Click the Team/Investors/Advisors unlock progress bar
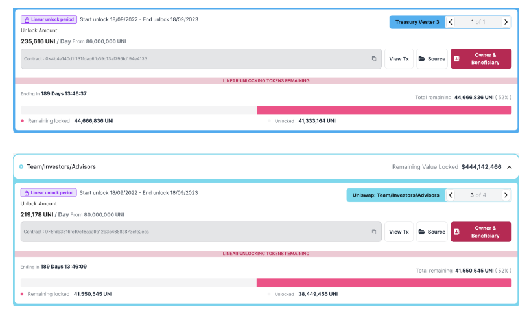529x312 pixels. 266,283
